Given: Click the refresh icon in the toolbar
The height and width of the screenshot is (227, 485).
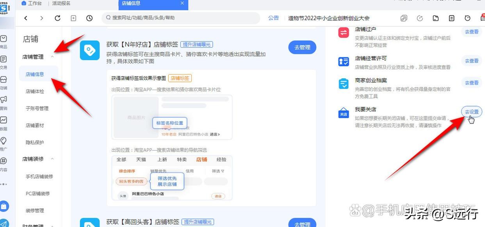Looking at the screenshot, I should click(x=57, y=18).
